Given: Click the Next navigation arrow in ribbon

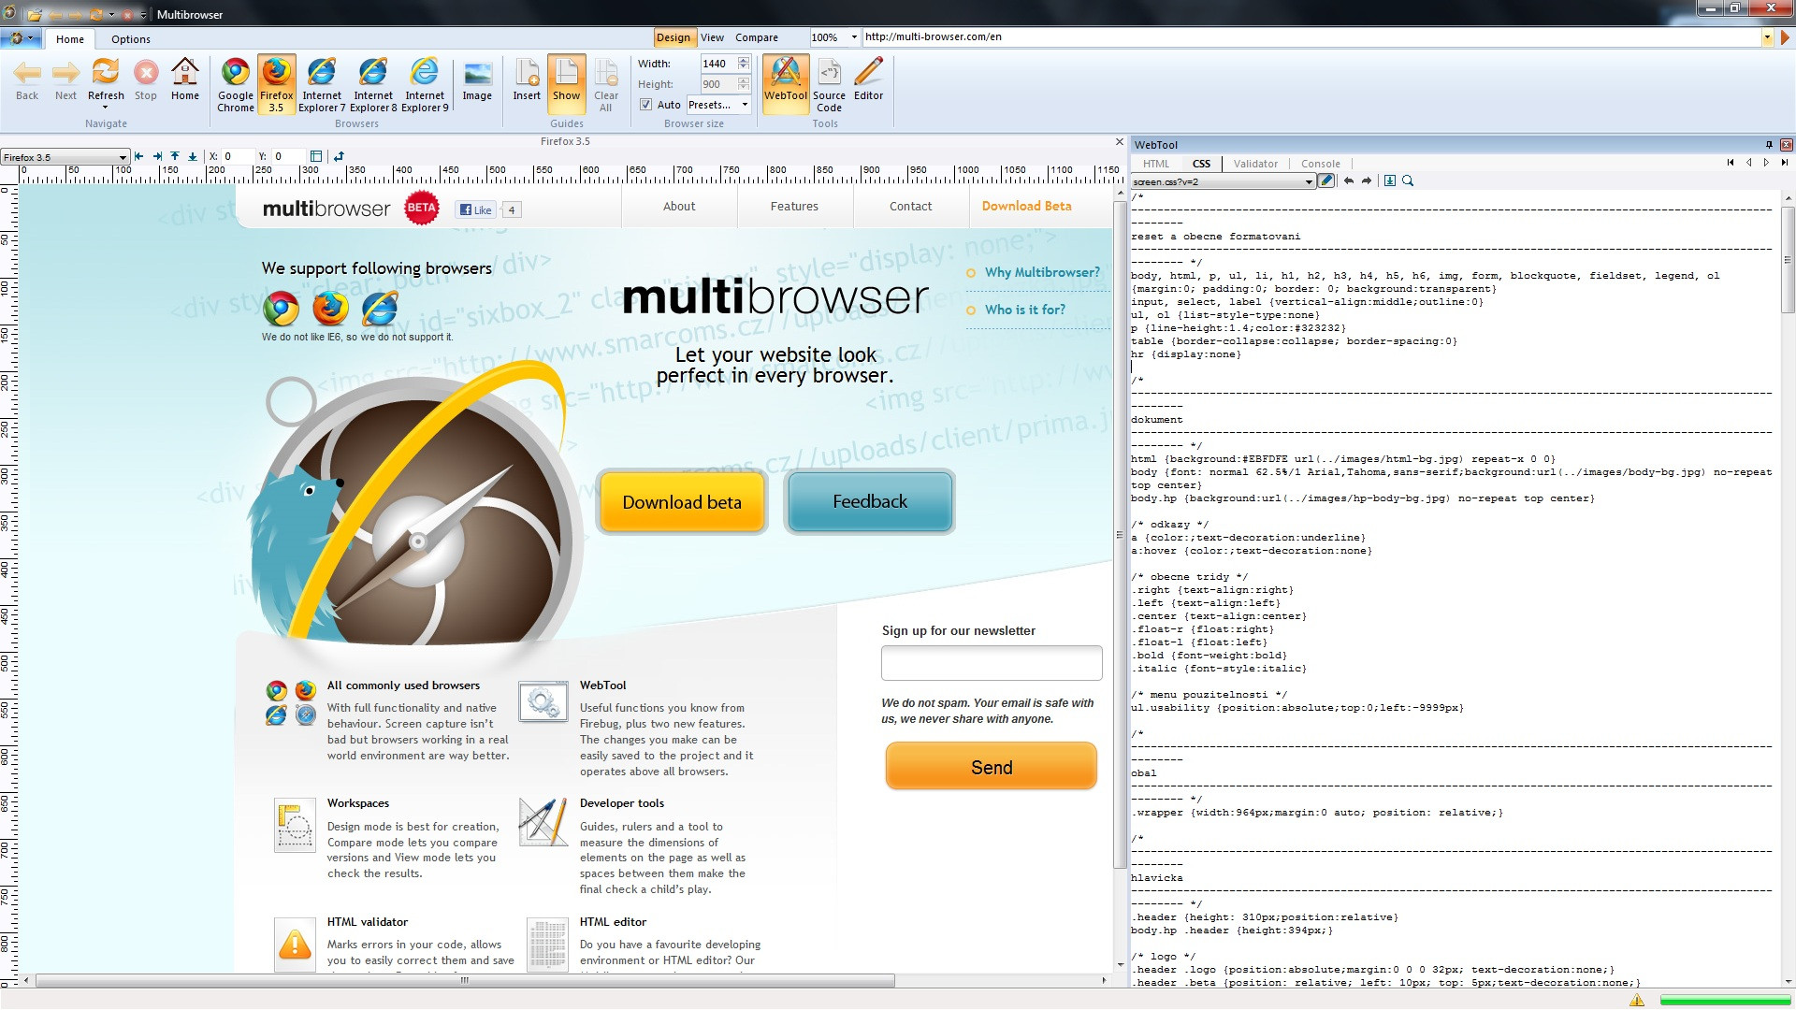Looking at the screenshot, I should point(65,79).
